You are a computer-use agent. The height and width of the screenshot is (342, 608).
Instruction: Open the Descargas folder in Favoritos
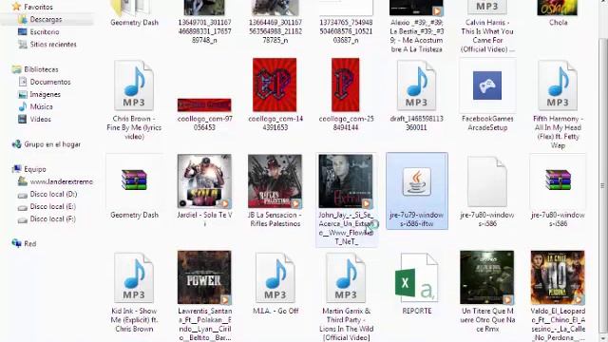46,19
